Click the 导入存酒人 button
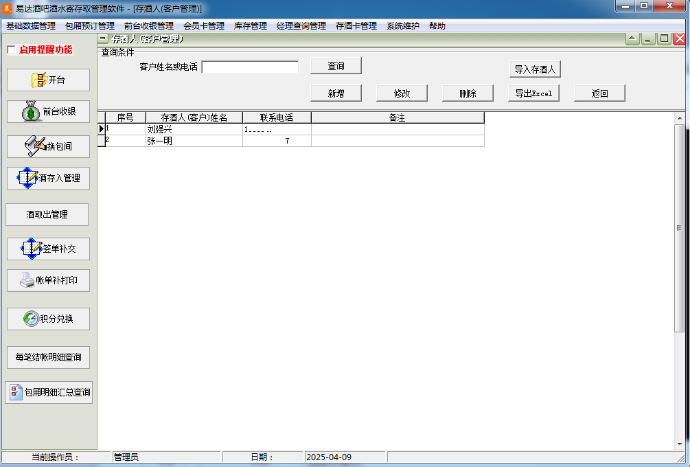Screen dimensions: 690x467 535,69
